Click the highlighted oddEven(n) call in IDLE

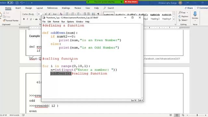coord(61,73)
